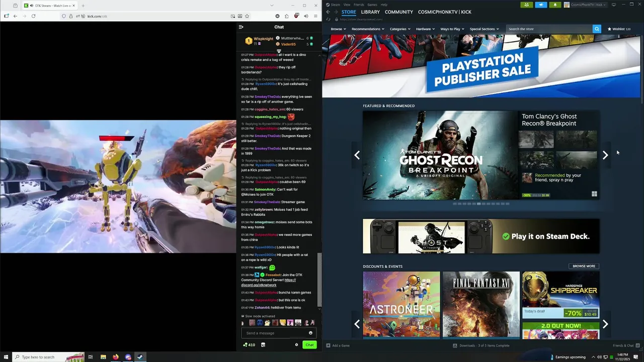The image size is (644, 362).
Task: Navigate forward in Steam client
Action: point(336,12)
